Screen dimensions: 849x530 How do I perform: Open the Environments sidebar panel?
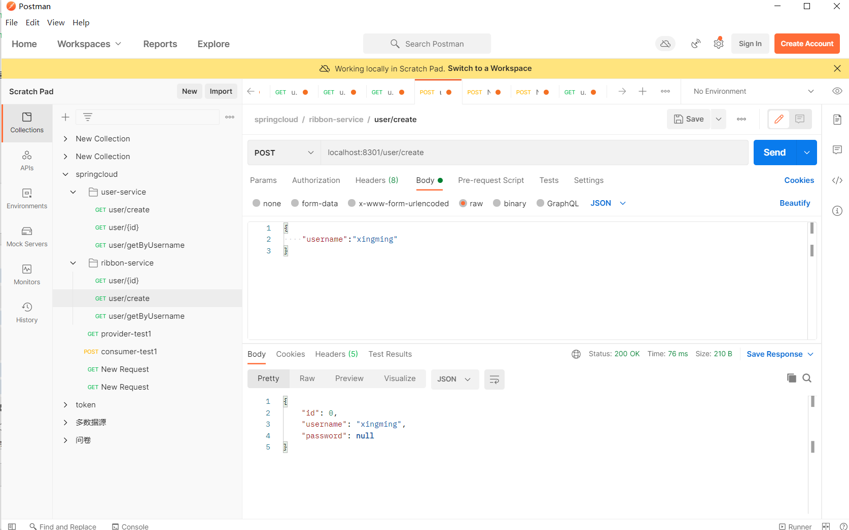[x=27, y=199]
